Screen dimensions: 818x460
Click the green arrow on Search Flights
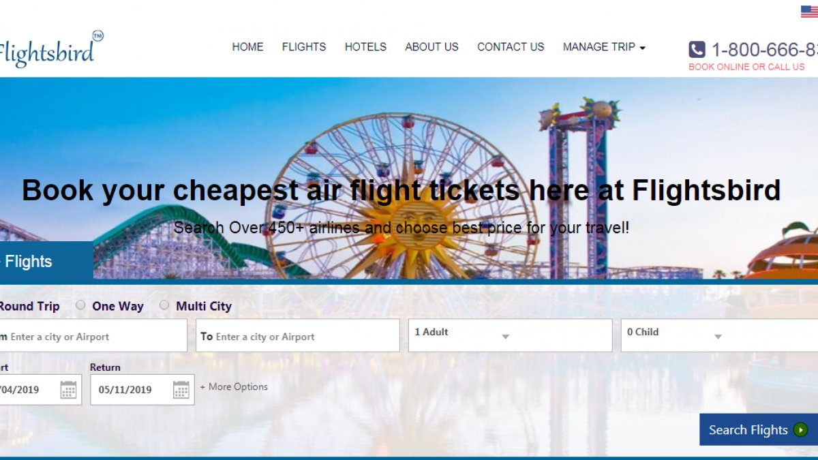pos(801,430)
